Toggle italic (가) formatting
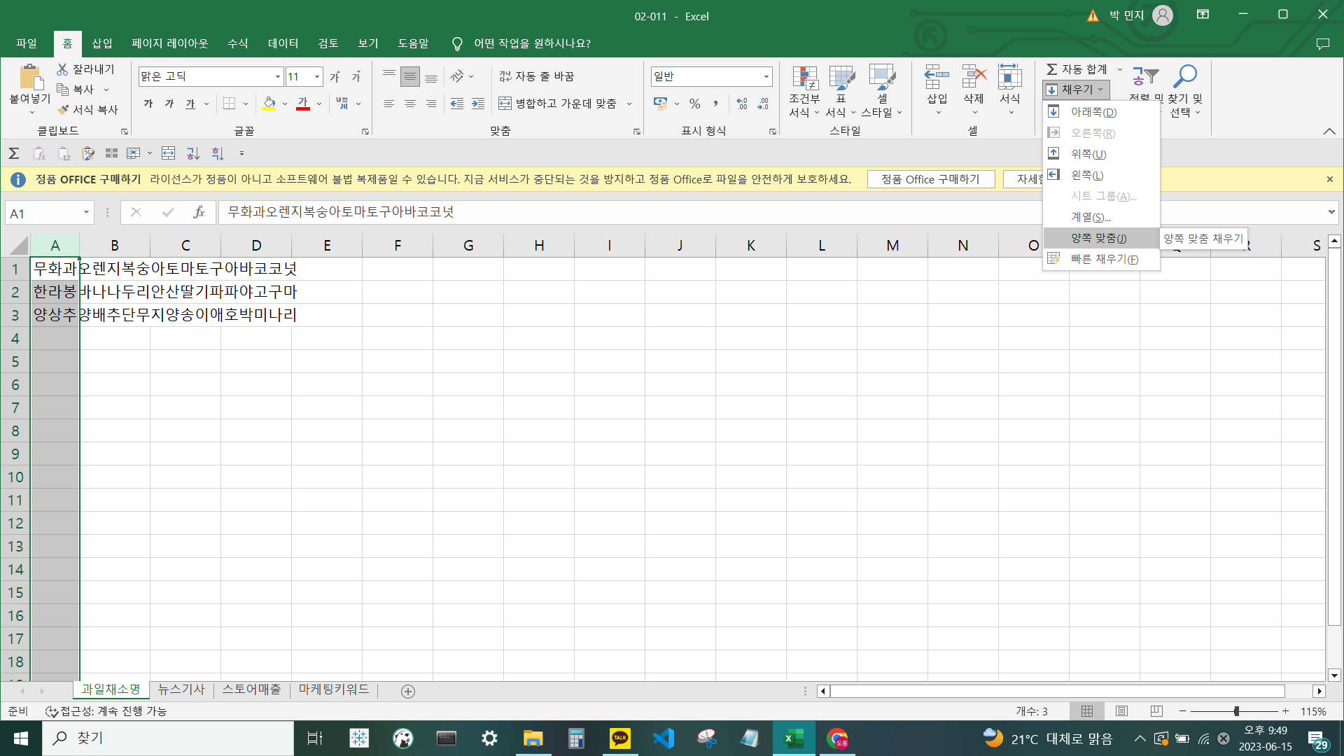1344x756 pixels. coord(169,104)
